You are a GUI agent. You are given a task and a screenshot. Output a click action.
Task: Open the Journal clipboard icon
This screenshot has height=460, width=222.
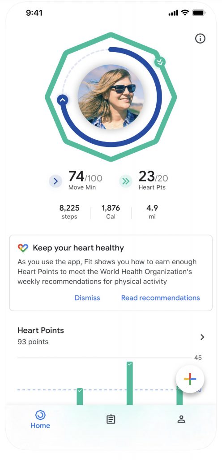tap(111, 419)
